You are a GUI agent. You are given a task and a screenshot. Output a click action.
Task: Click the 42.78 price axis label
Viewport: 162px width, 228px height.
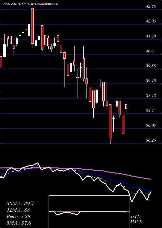click(x=151, y=7)
